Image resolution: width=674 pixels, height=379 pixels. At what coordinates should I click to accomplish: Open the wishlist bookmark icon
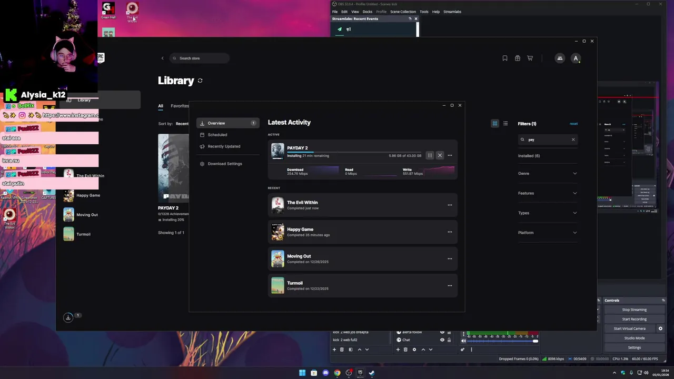[505, 58]
